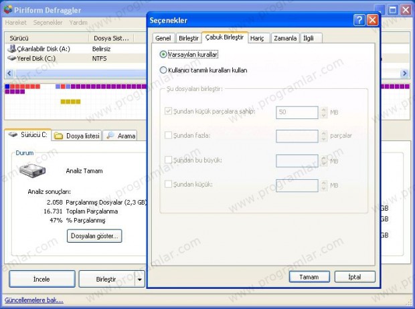Toggle the Şundan fazla checkbox
Screen dimensions: 415x309
click(168, 135)
